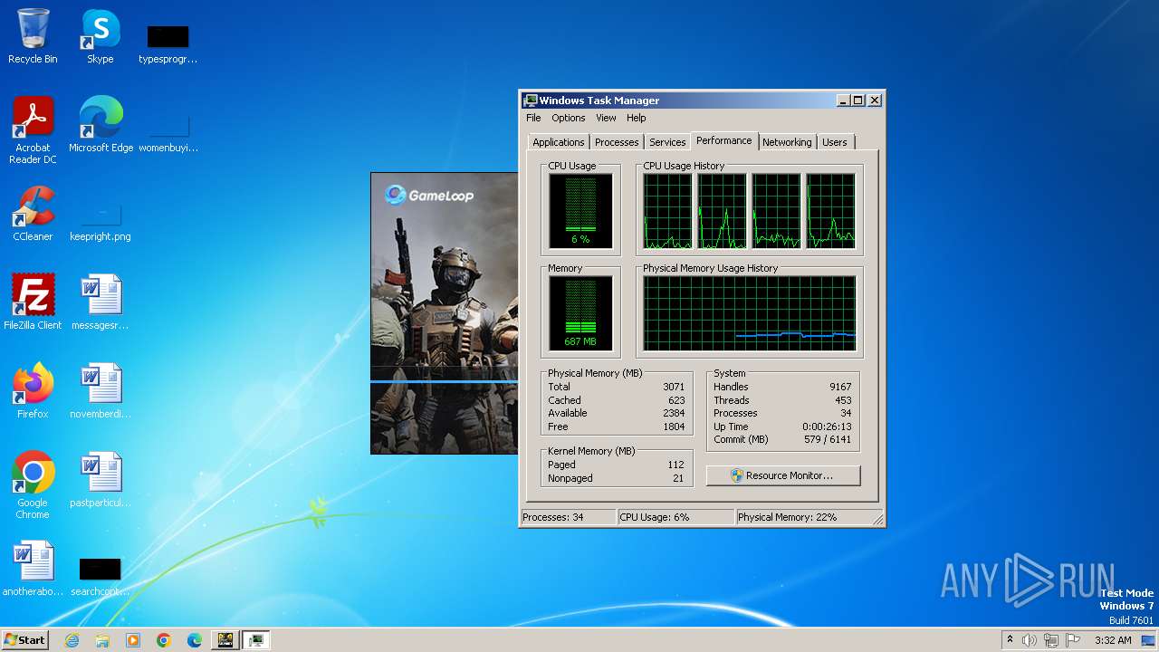
Task: Click the Up Time value 0:00:26:13
Action: point(827,427)
